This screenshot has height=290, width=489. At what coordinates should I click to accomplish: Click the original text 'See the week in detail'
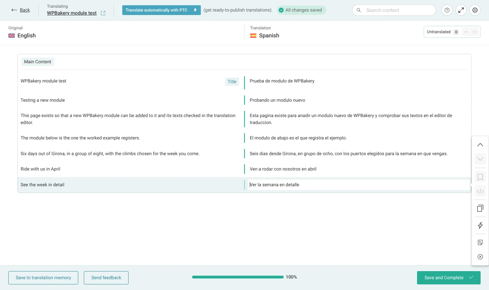pyautogui.click(x=42, y=185)
